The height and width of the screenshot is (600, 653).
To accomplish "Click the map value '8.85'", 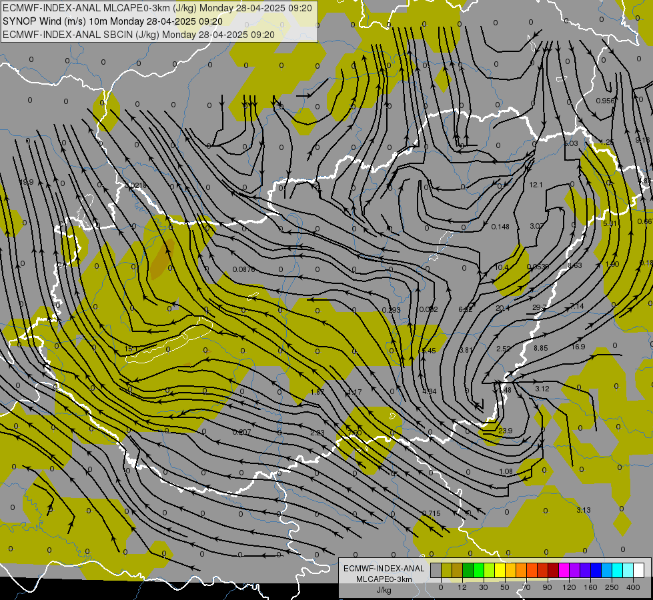I will tap(540, 348).
